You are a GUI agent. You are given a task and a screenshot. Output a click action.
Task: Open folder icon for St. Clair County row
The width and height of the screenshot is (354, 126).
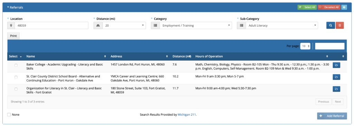pos(336,77)
